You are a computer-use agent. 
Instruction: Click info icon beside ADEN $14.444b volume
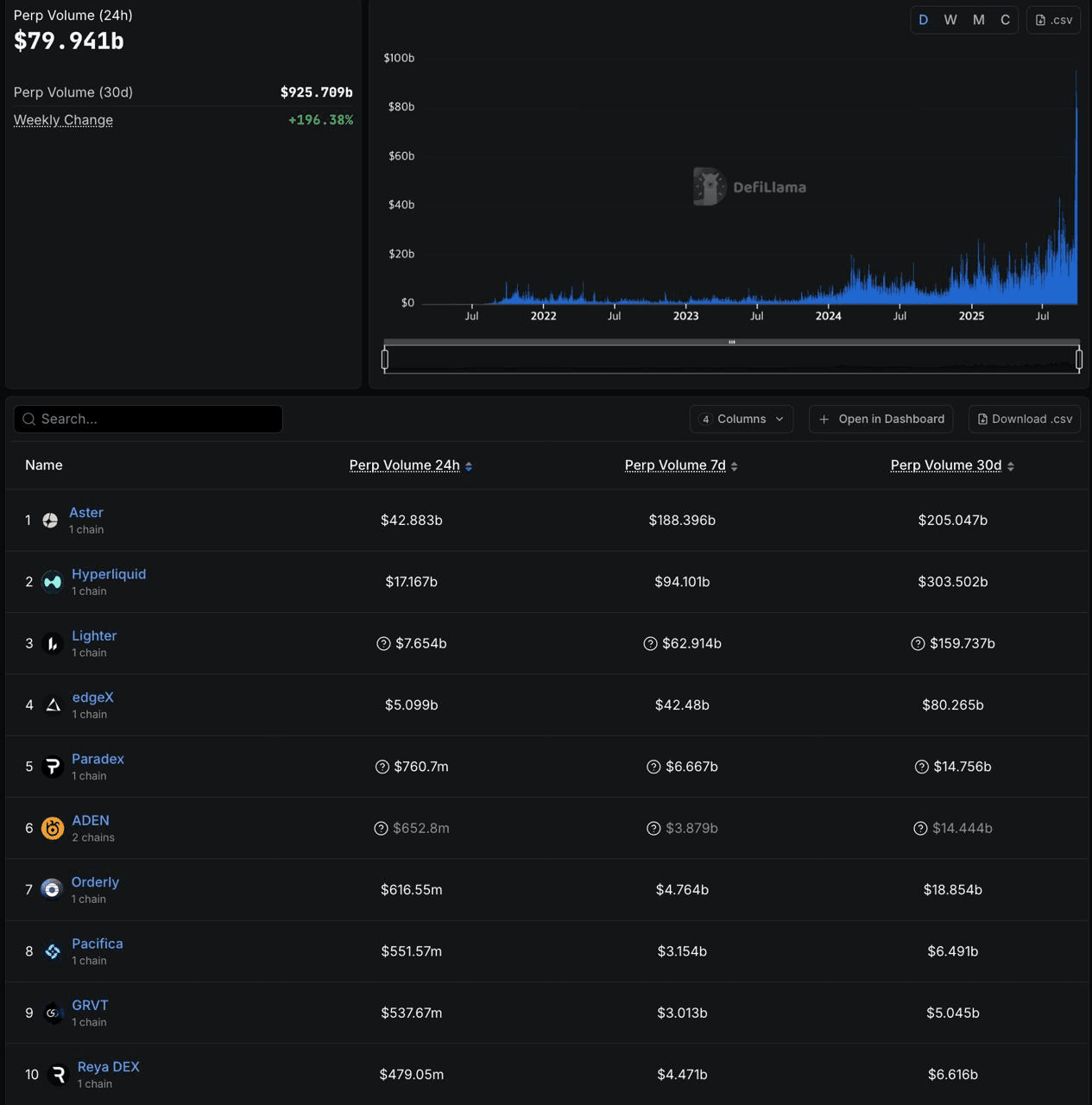[920, 829]
